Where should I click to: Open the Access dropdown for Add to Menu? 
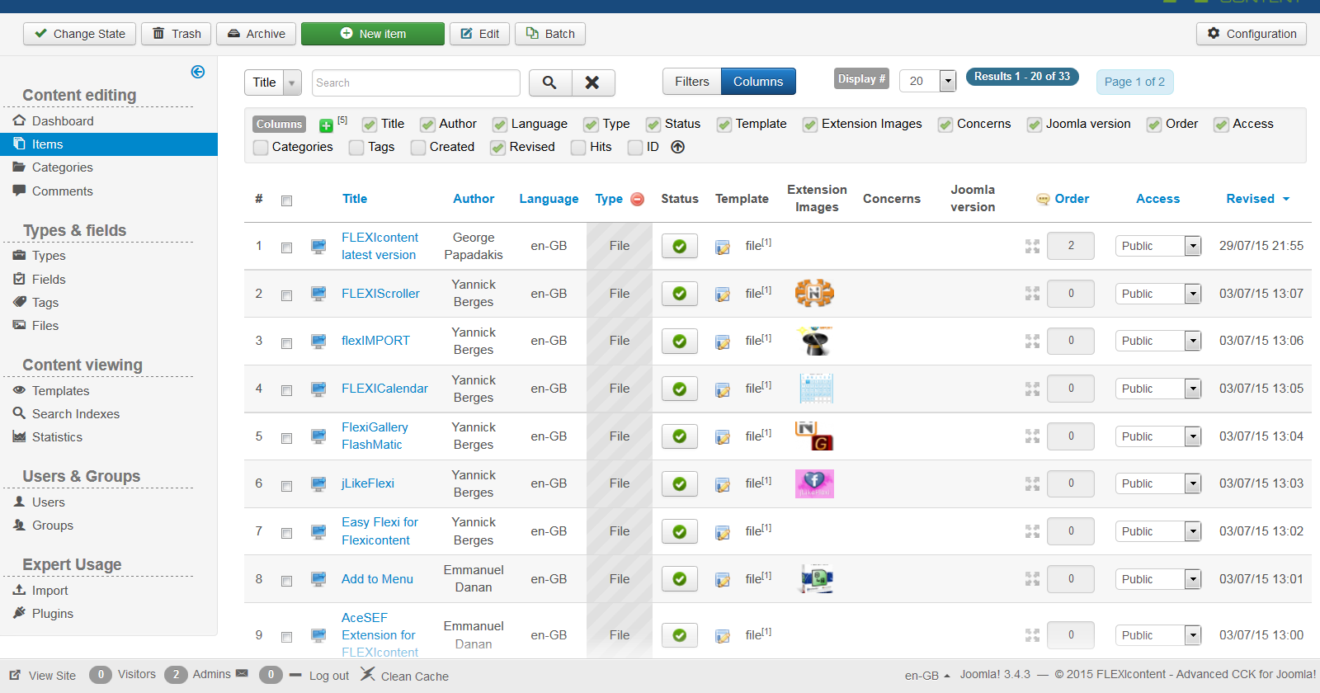1158,579
